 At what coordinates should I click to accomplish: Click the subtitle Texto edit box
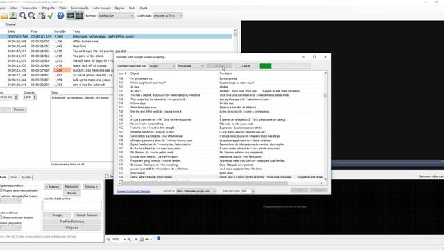point(82,128)
